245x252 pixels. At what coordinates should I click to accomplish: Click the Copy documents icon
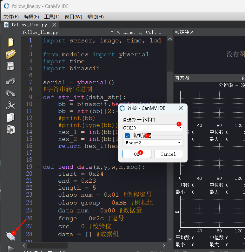[x=11, y=117]
